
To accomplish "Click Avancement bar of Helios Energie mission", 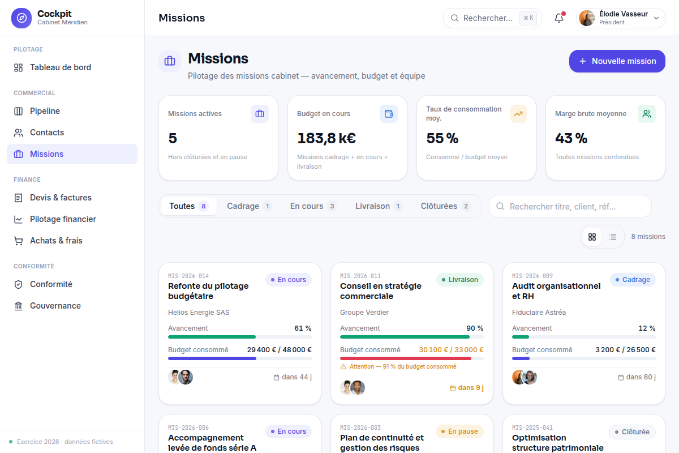I will 240,337.
